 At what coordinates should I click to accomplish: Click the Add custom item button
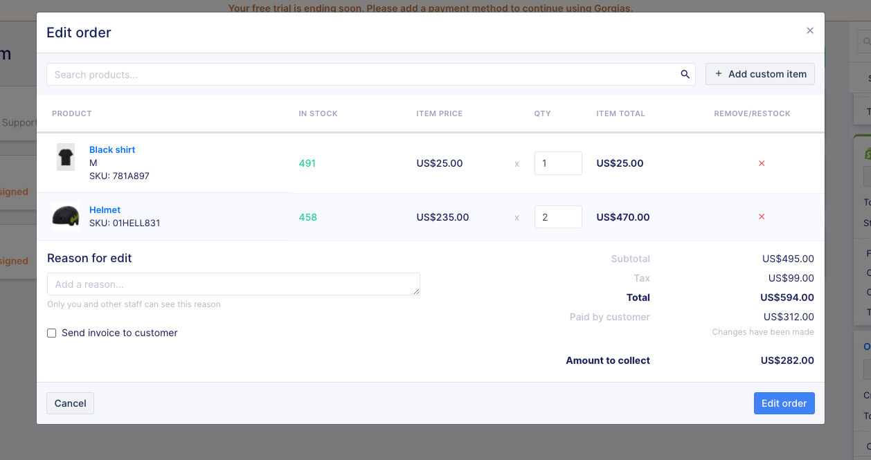pyautogui.click(x=760, y=74)
